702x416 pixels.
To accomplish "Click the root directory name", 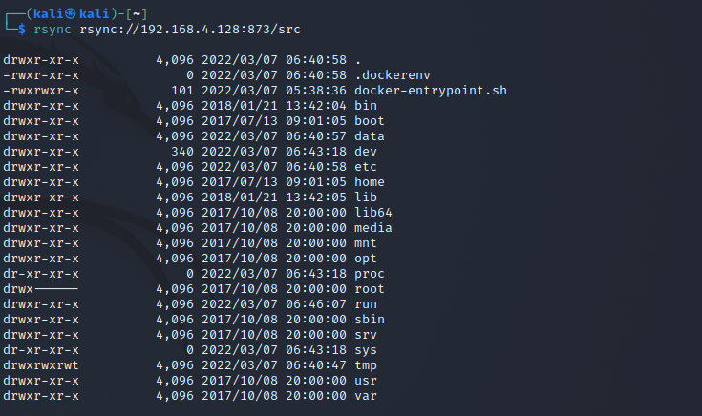I will click(x=370, y=289).
